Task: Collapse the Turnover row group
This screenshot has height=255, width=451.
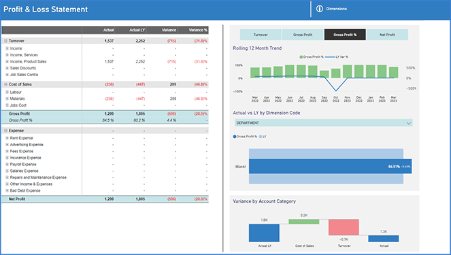Action: 5,41
